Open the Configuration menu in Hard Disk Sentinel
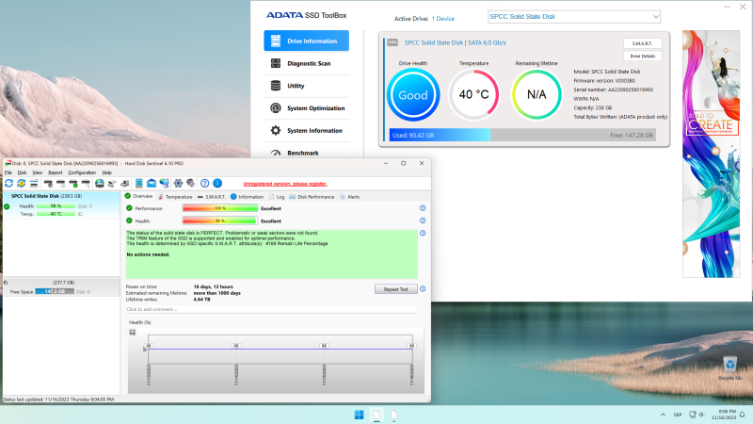753x424 pixels. [x=82, y=172]
